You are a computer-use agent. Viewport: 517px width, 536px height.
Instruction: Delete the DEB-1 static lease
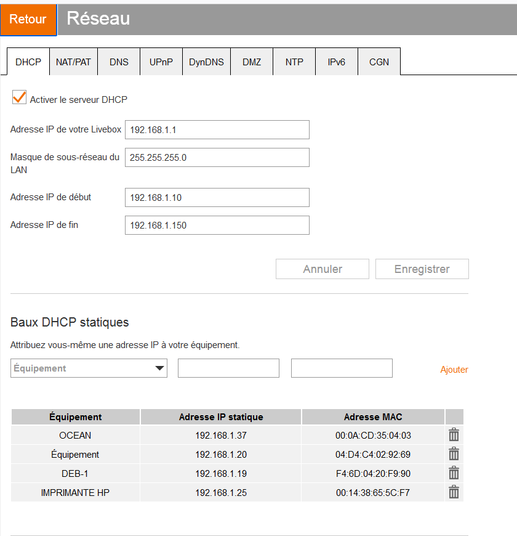click(454, 473)
